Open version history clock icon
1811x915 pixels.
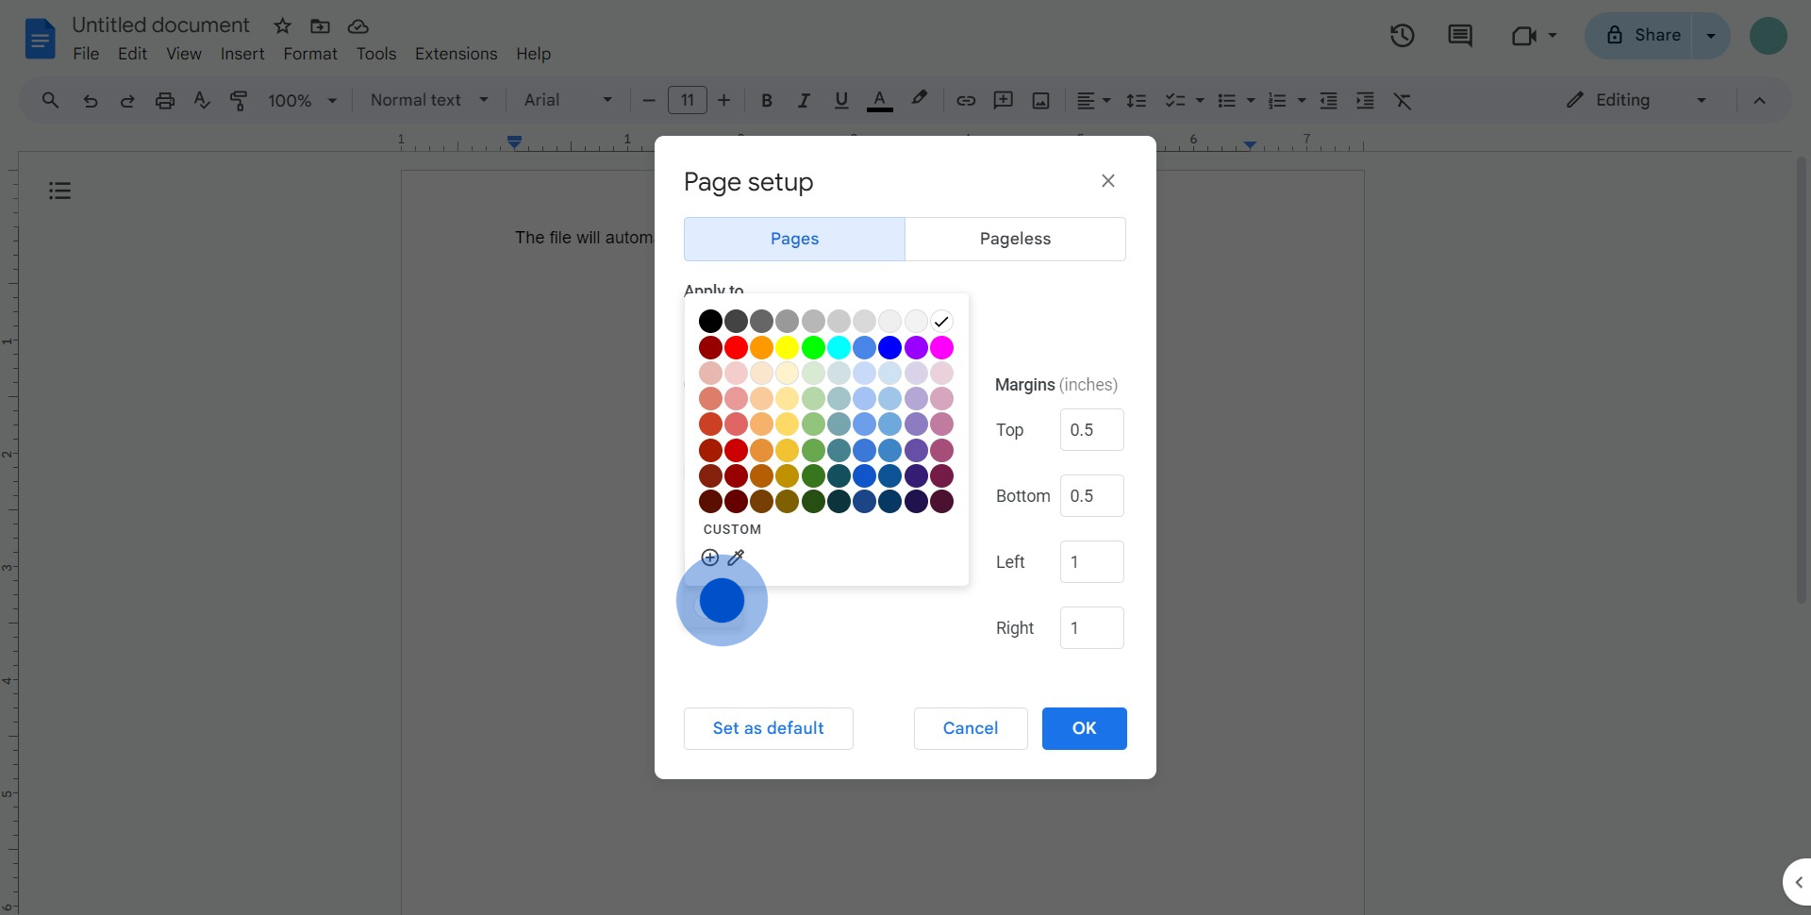[x=1403, y=36]
